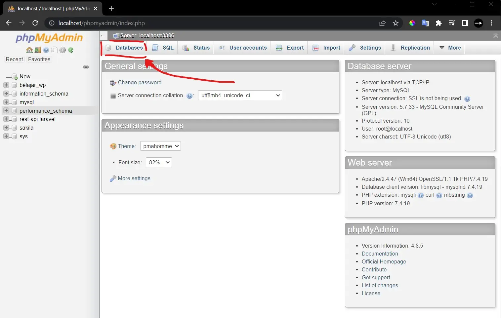Select the rest-api-laravel database name
This screenshot has height=318, width=501.
37,119
